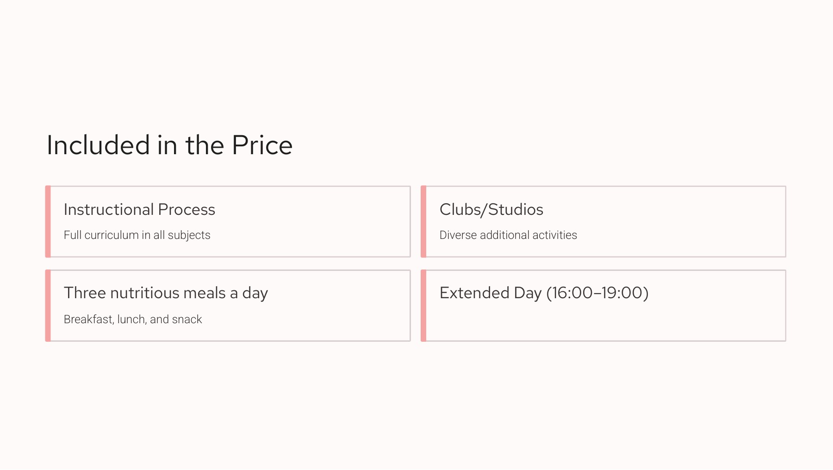Click the "Diverse additional activities" description
The width and height of the screenshot is (833, 470).
click(x=508, y=235)
